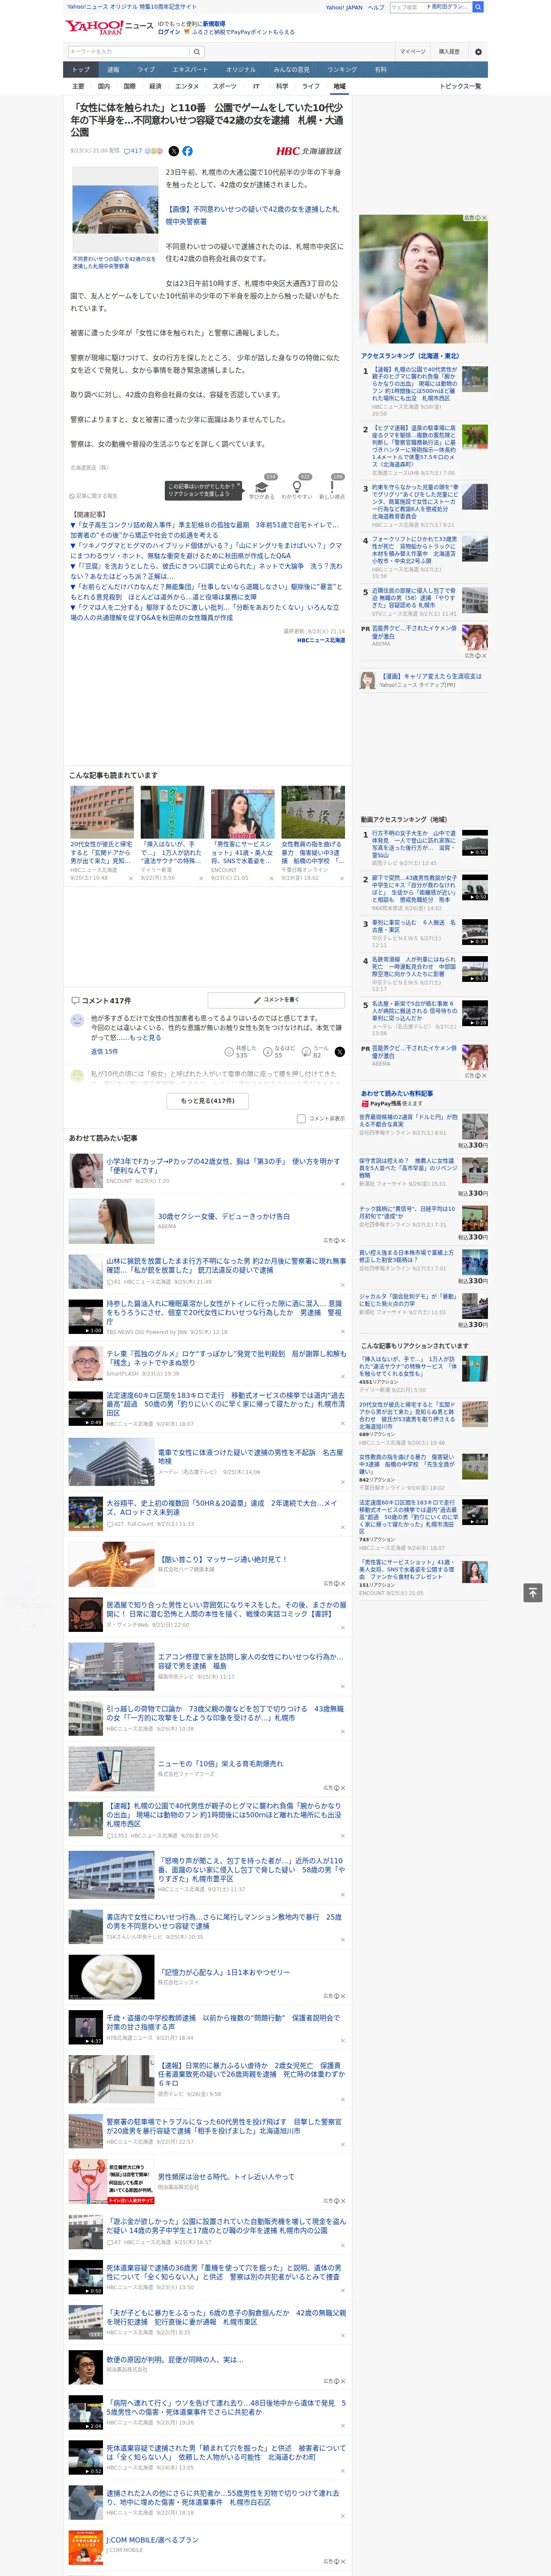Click the search magnifier next to keyword field

197,52
